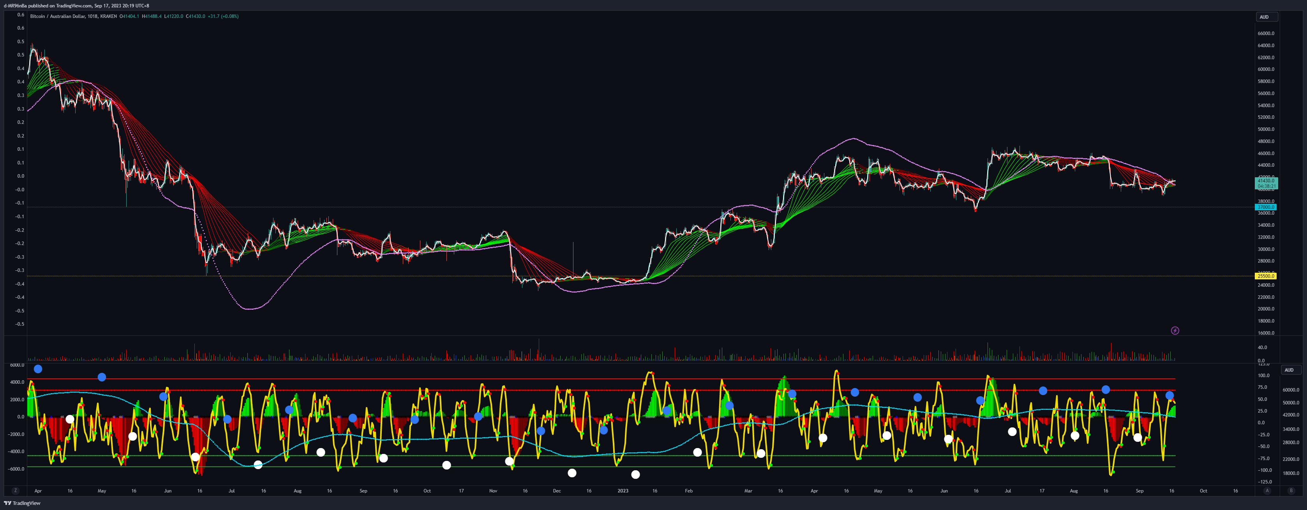Click the 41430.0 current price label

tap(1266, 181)
